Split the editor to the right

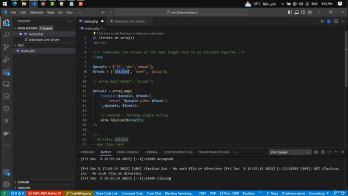coord(336,21)
